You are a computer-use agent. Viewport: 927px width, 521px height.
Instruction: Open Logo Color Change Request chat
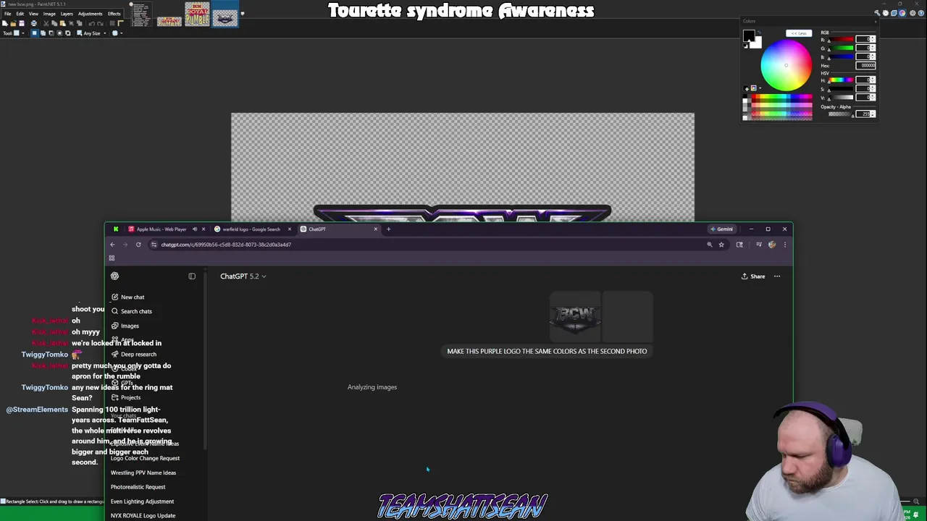145,458
